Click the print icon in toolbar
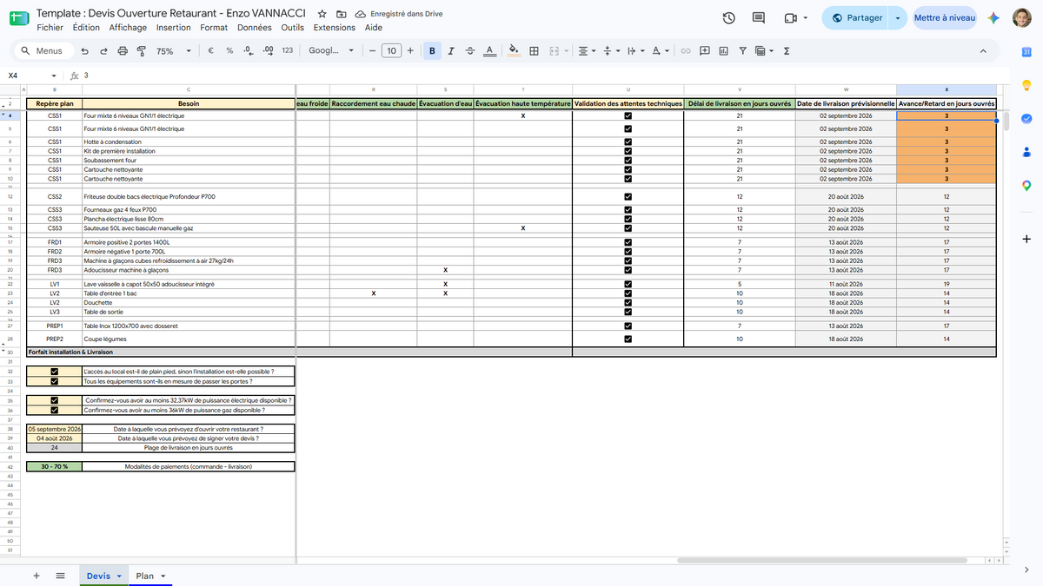Screen dimensions: 1043x586 pos(123,51)
